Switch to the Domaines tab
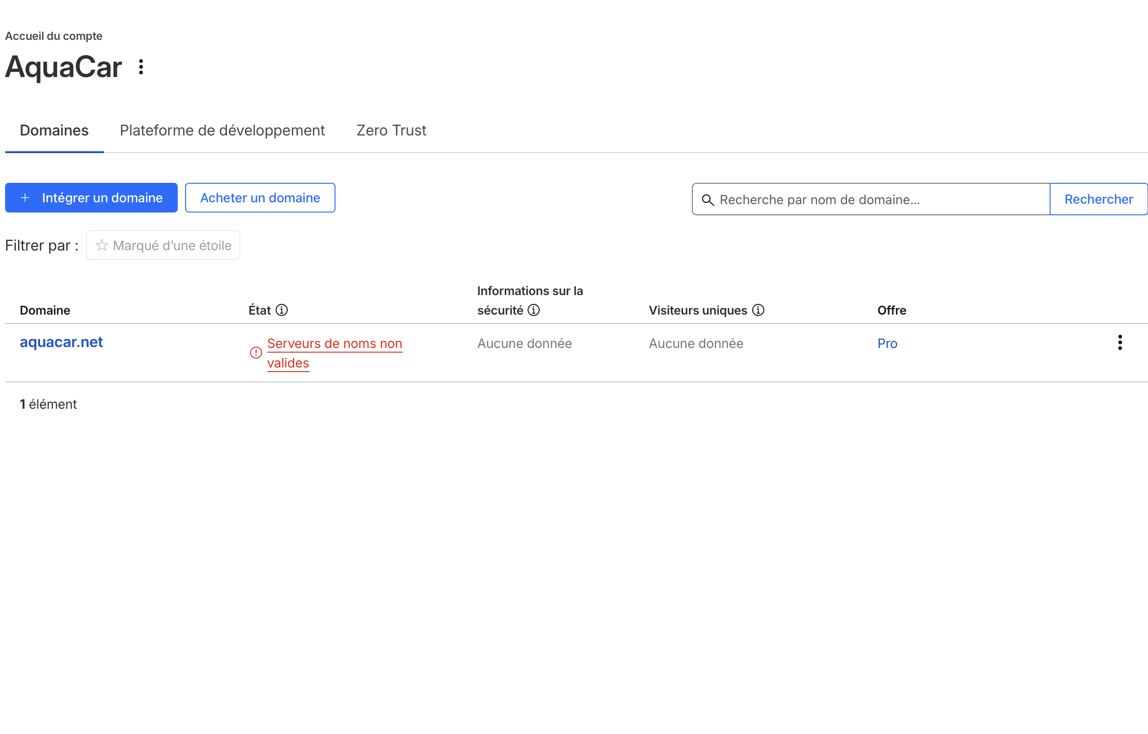The height and width of the screenshot is (734, 1148). click(54, 130)
